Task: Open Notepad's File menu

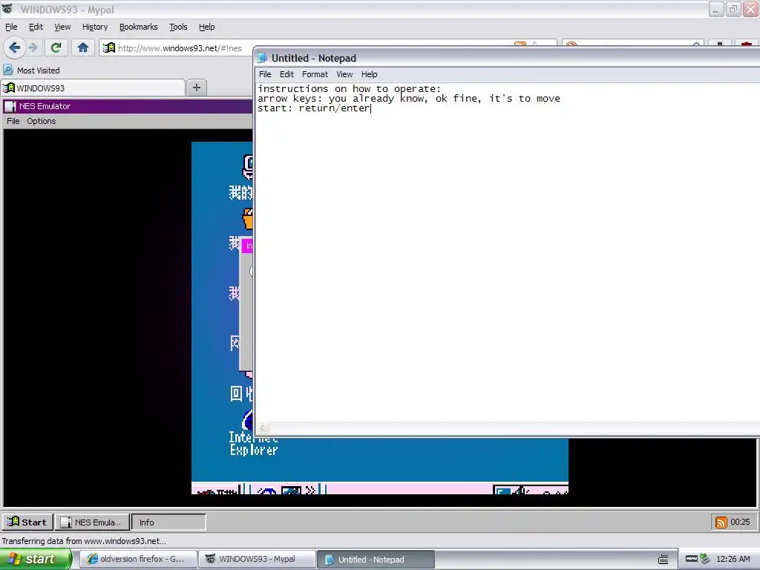Action: point(265,74)
